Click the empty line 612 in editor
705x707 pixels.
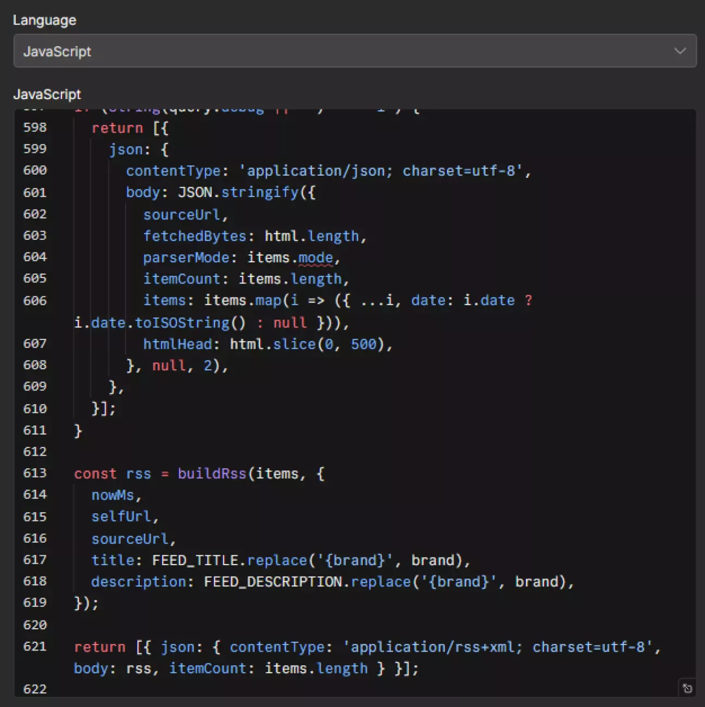point(381,452)
